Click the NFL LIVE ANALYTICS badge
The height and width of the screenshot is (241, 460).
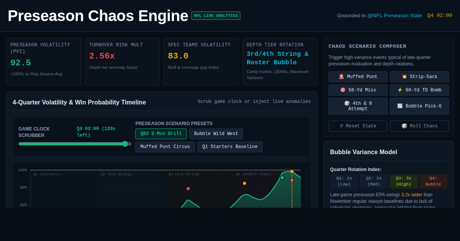[216, 16]
